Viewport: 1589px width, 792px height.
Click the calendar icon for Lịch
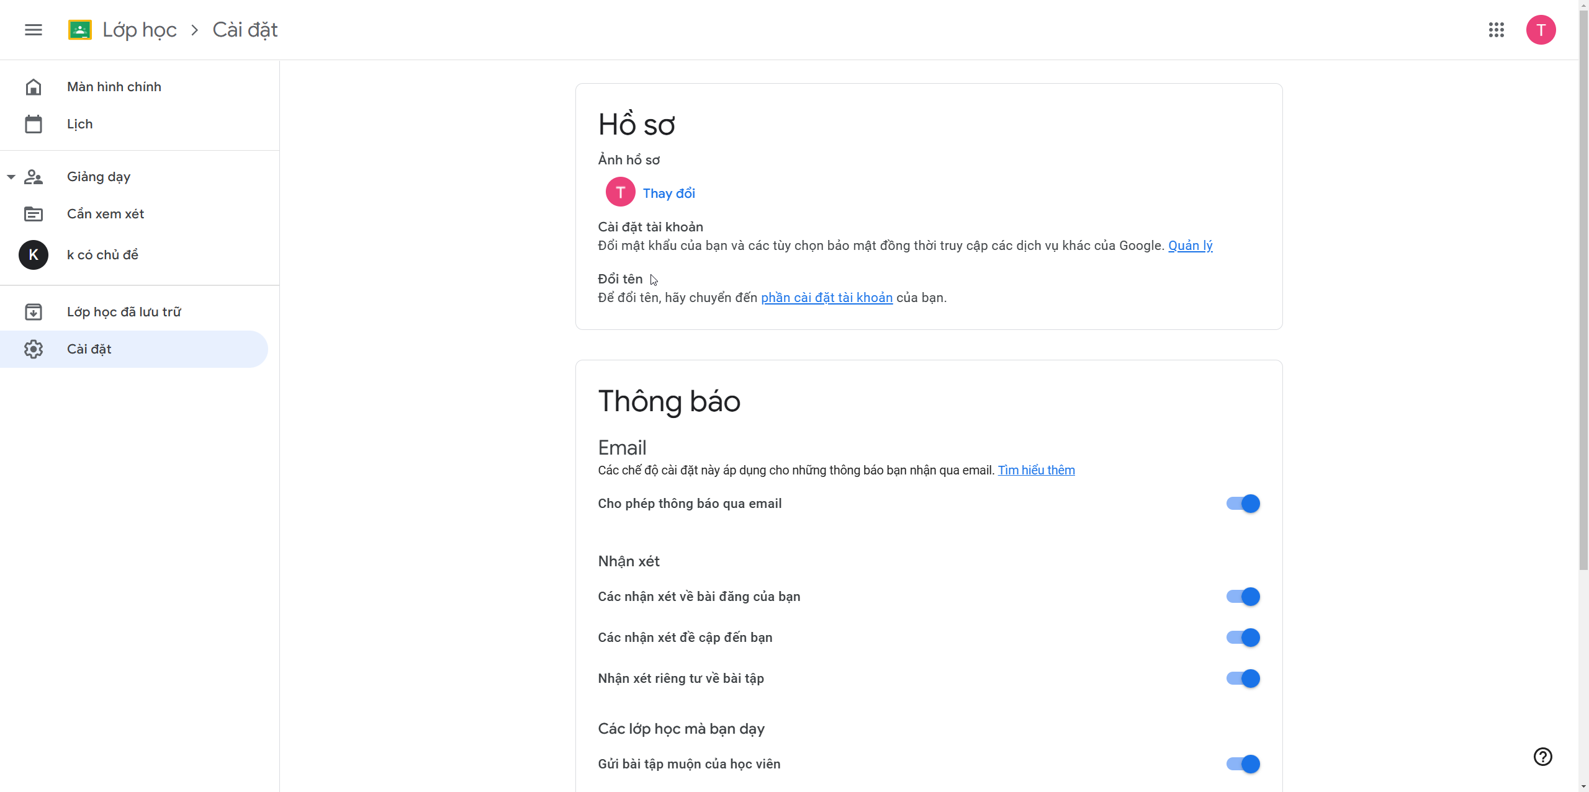click(x=34, y=124)
